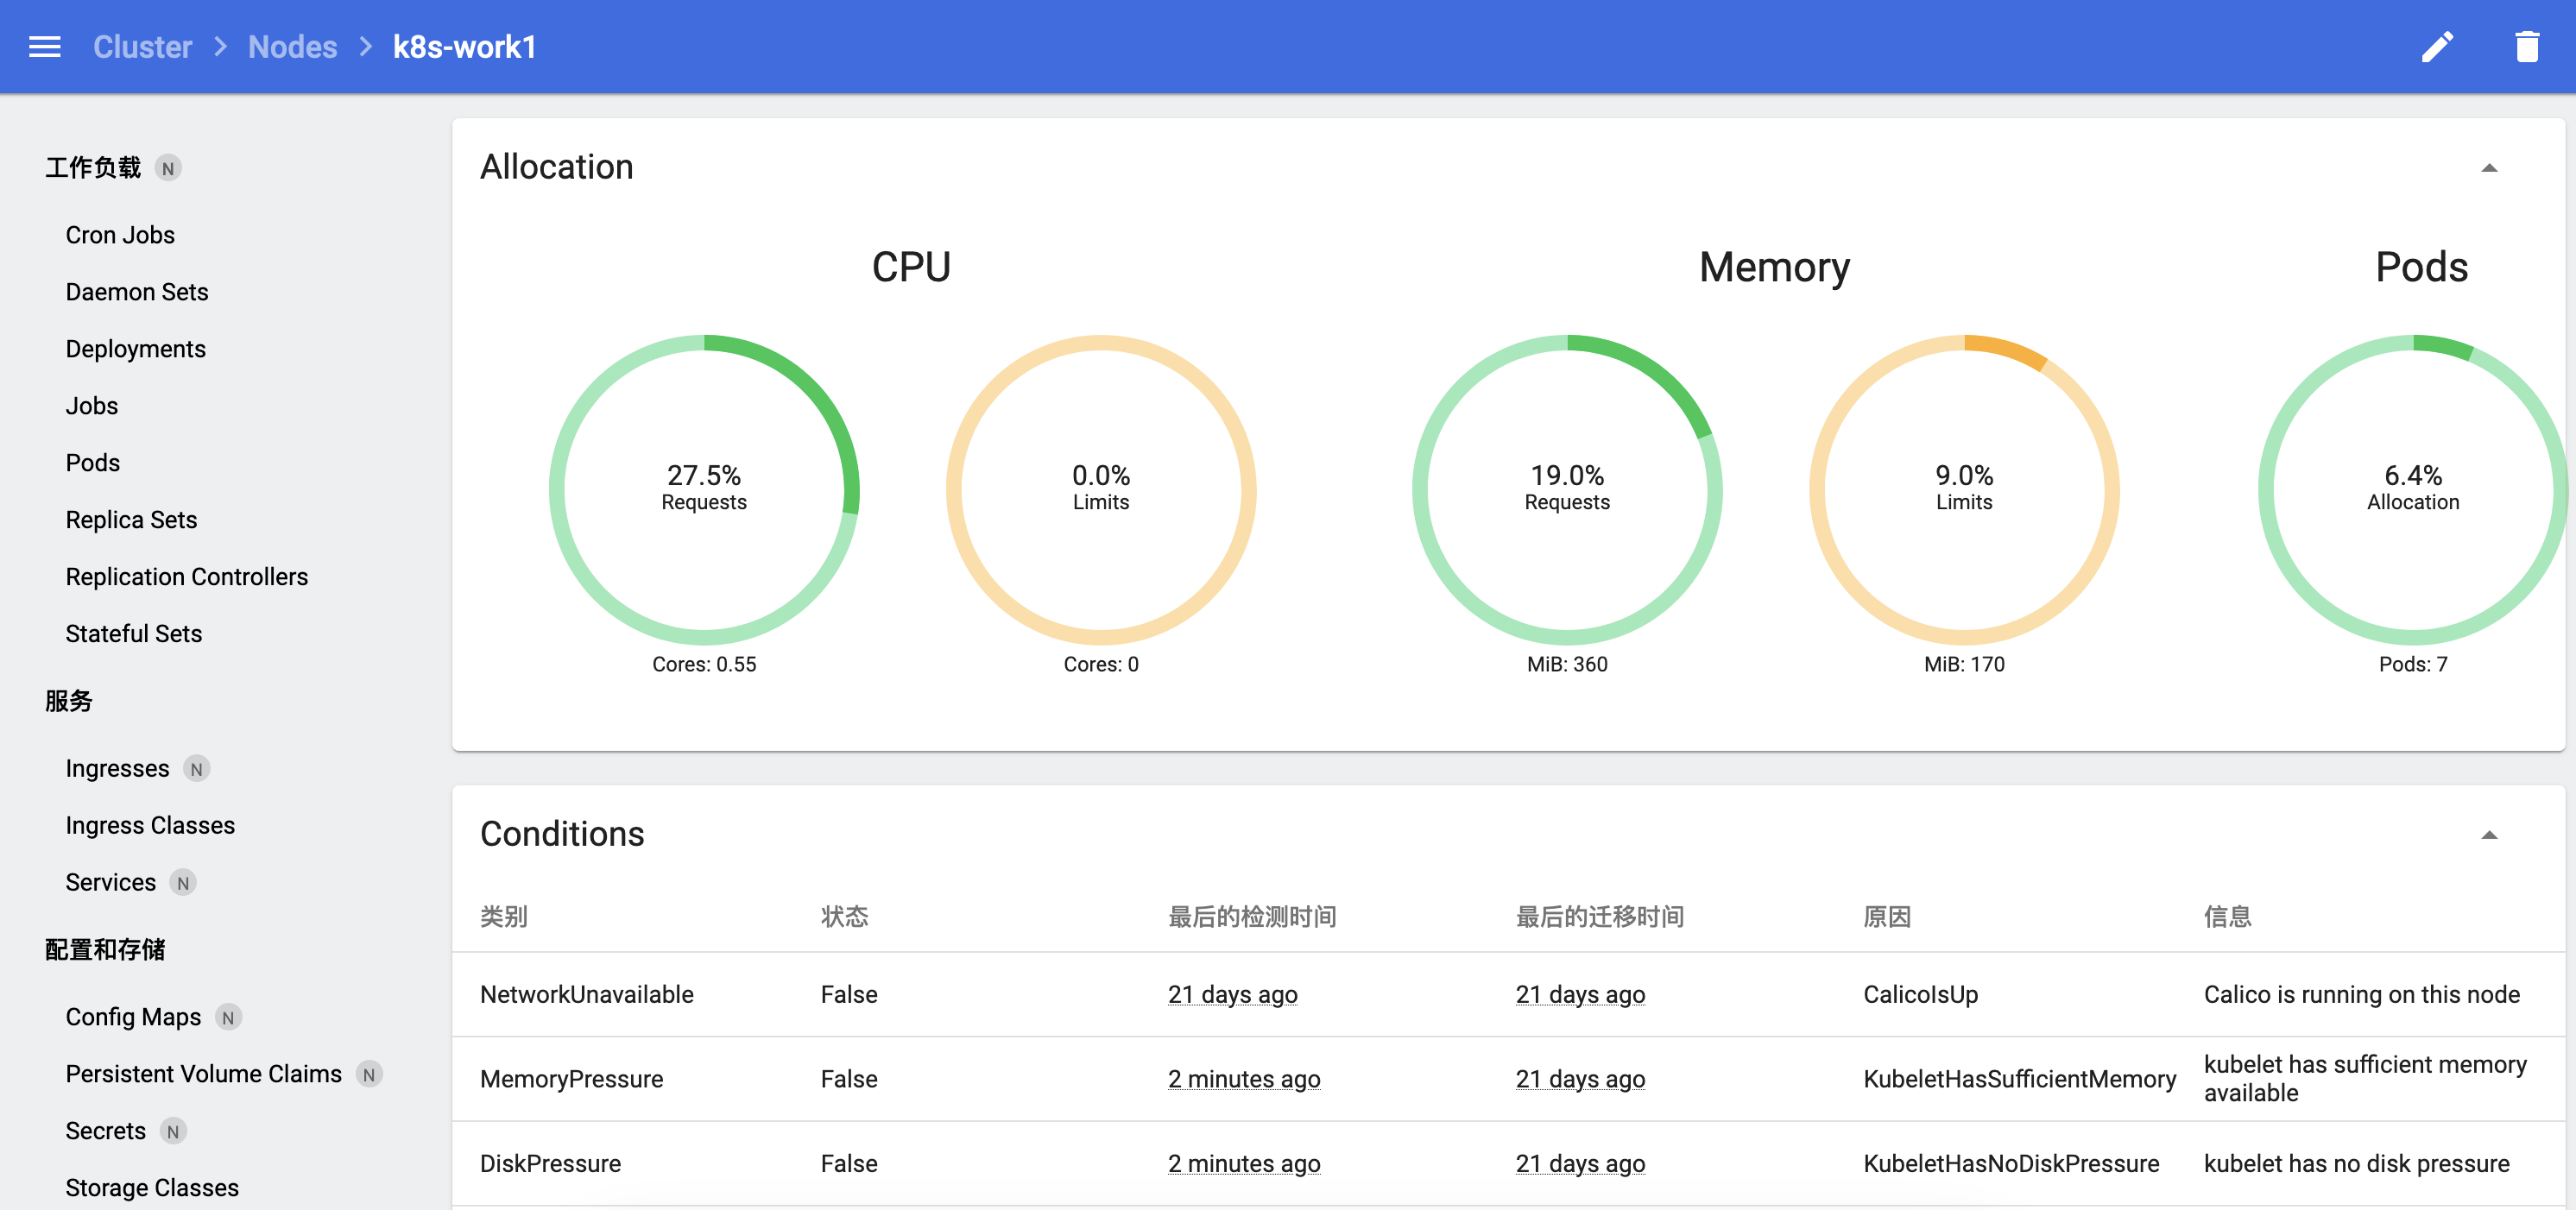Toggle Config Maps N badge
The height and width of the screenshot is (1210, 2576).
click(x=229, y=1017)
